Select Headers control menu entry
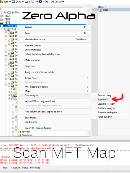The width and height of the screenshot is (130, 173). 54,46
